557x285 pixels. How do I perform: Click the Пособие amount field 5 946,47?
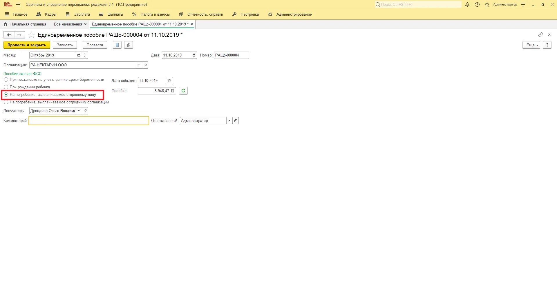(154, 91)
